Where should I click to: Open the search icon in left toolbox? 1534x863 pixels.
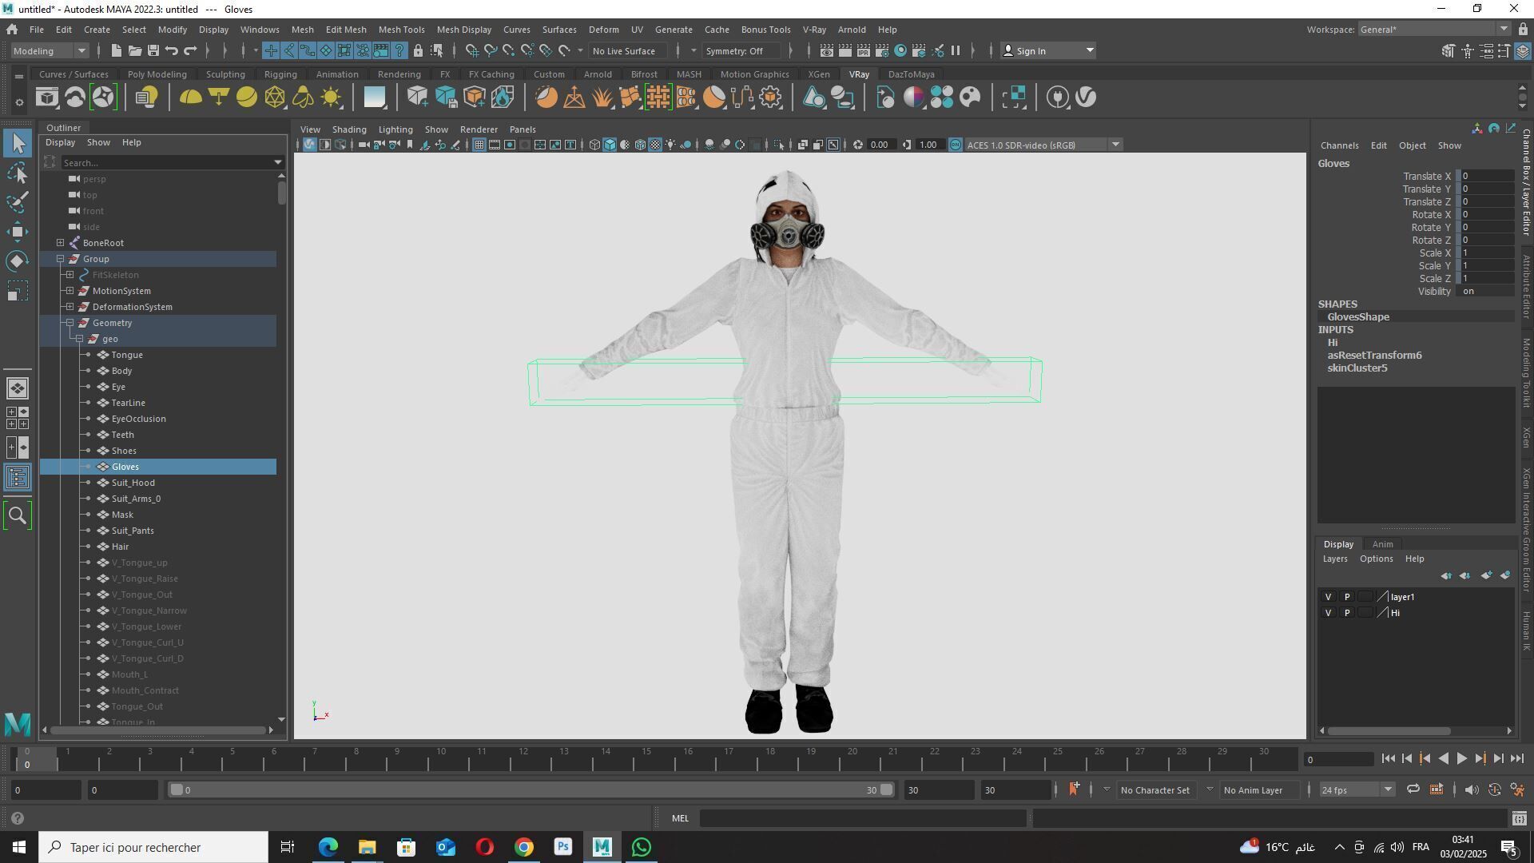pos(18,515)
